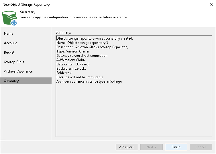216x154 pixels.
Task: Click the 'Archiver appliance instance type: m5.xlarge' line
Action: (x=89, y=81)
